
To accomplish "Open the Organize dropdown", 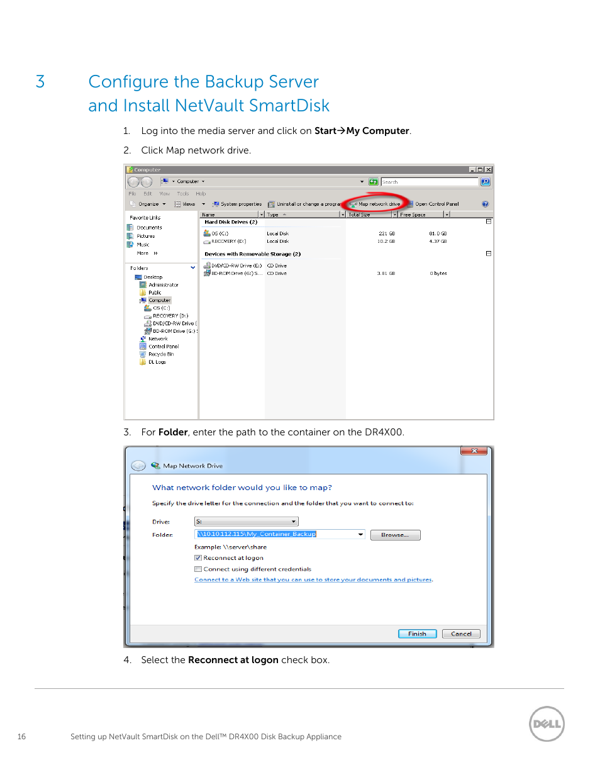I will [148, 204].
